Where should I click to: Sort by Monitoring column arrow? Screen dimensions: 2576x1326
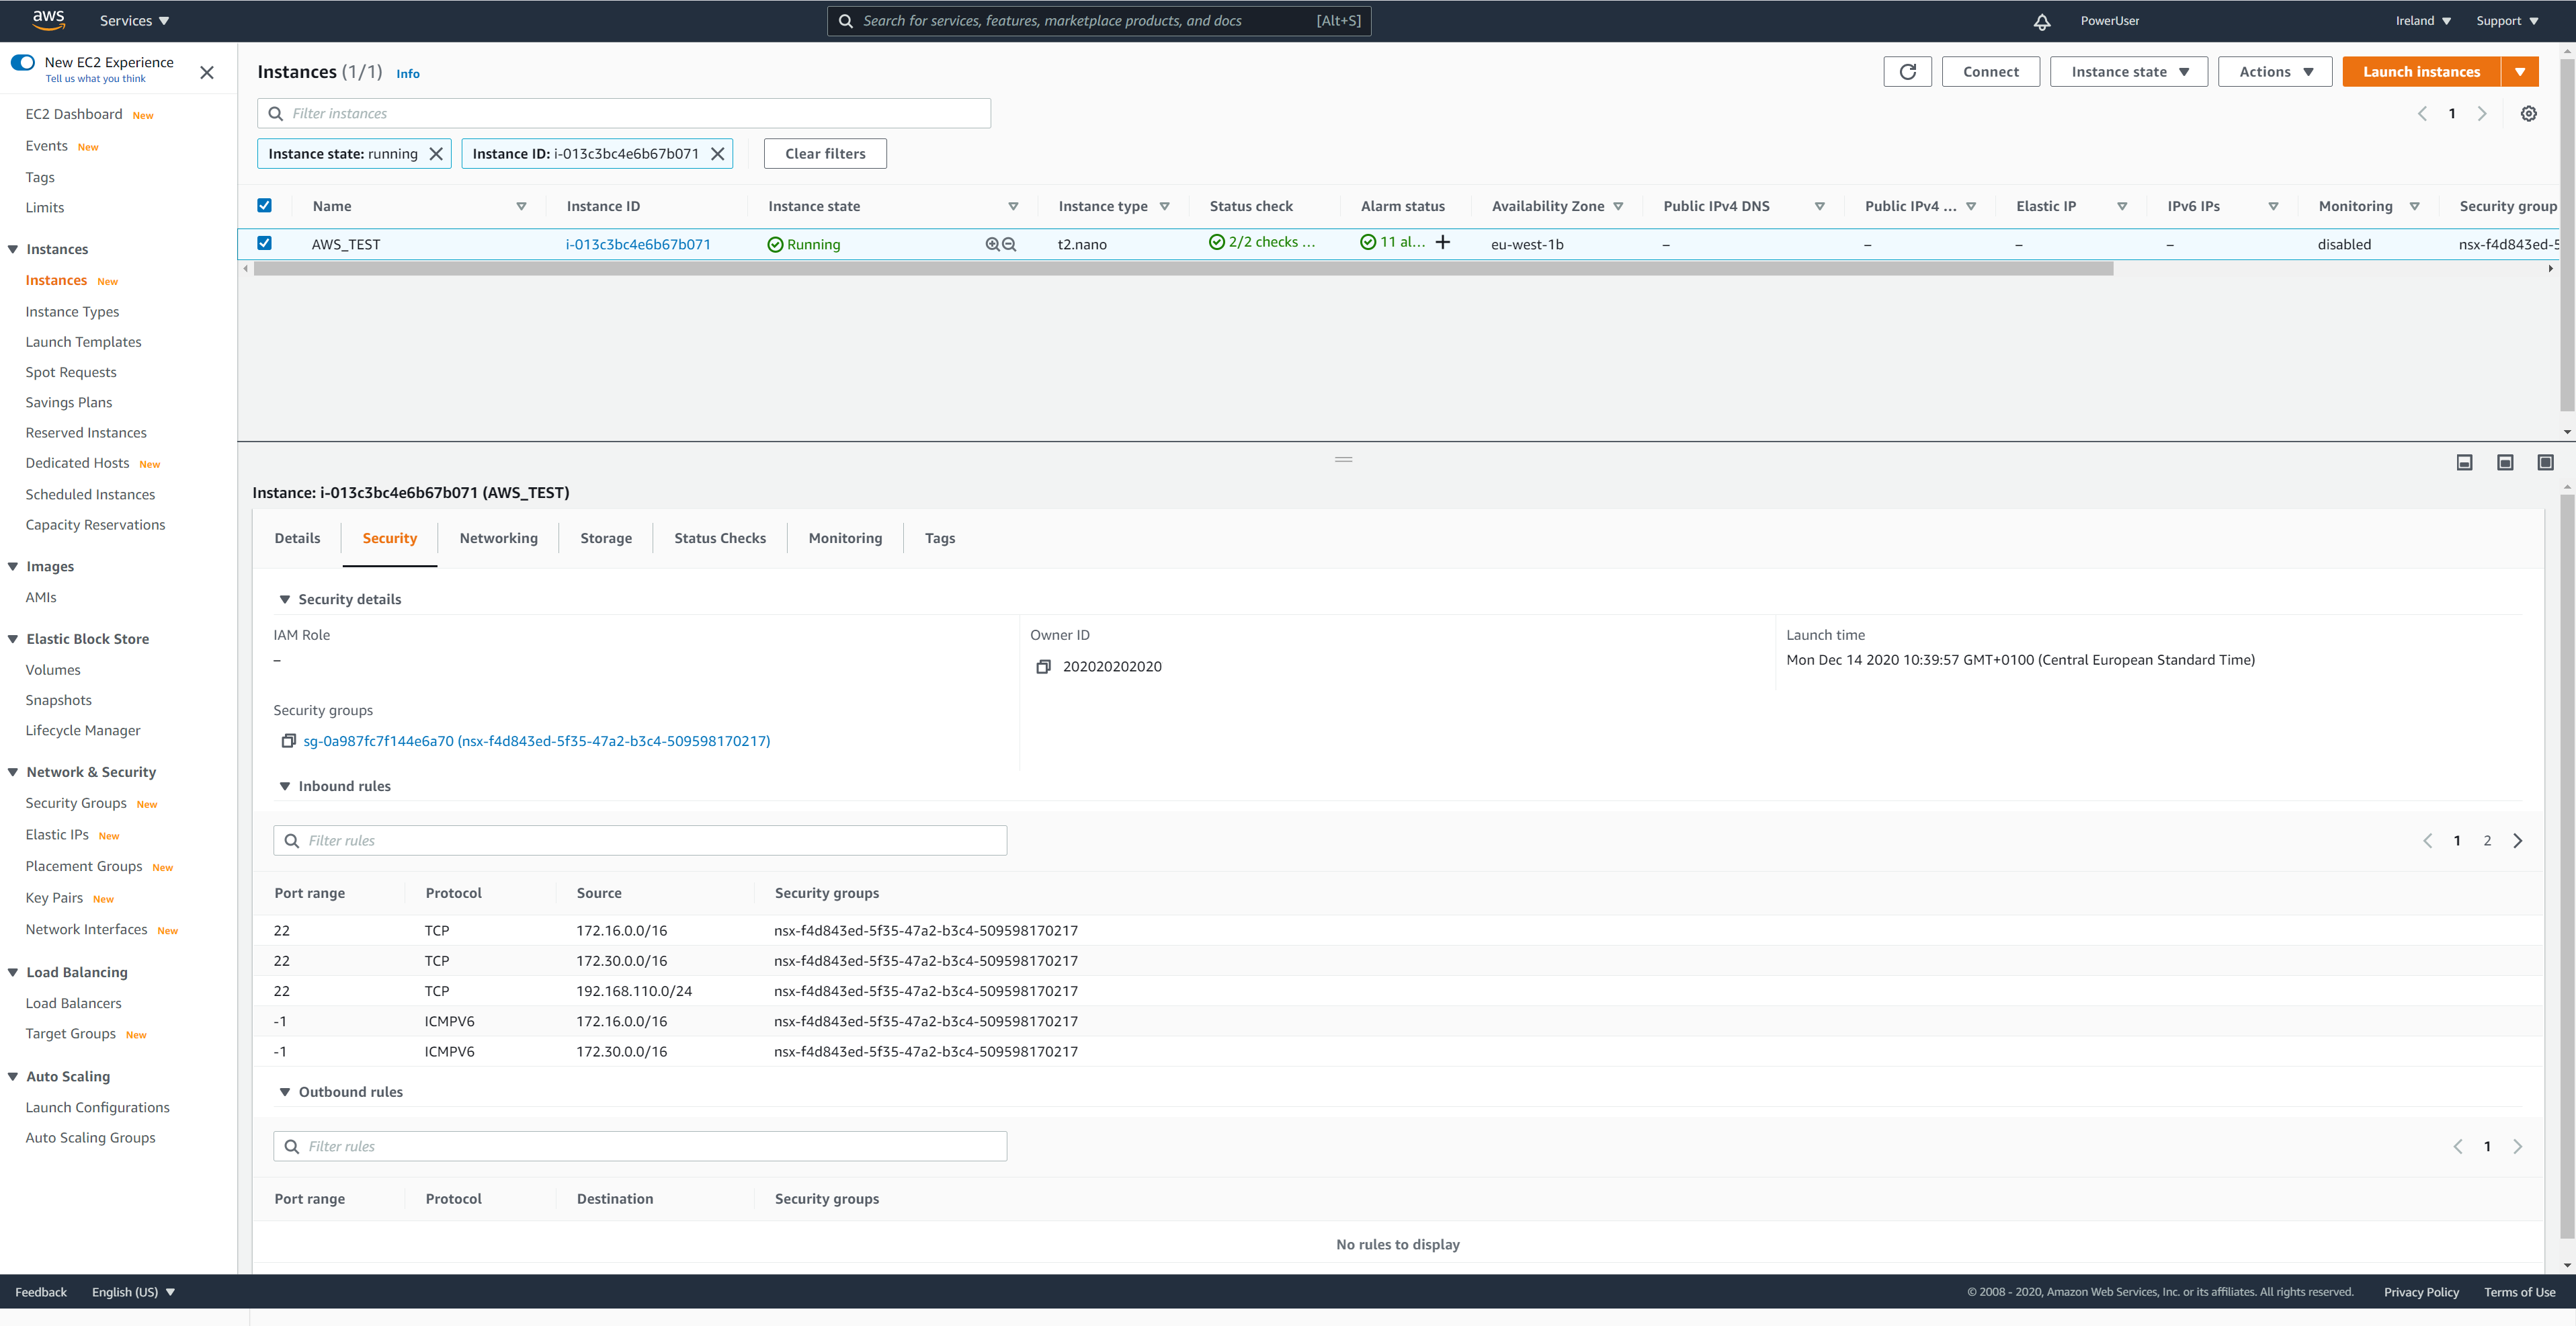pyautogui.click(x=2414, y=207)
